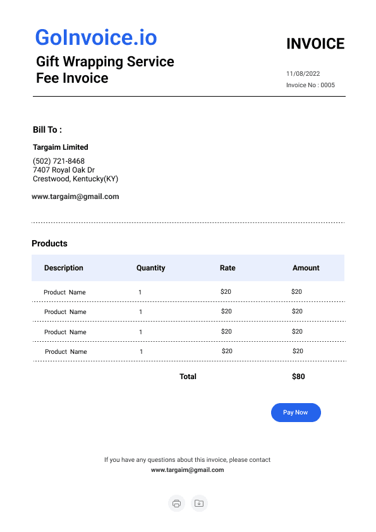Click the Targaim Limited company name
Image resolution: width=376 pixels, height=532 pixels.
coord(61,147)
